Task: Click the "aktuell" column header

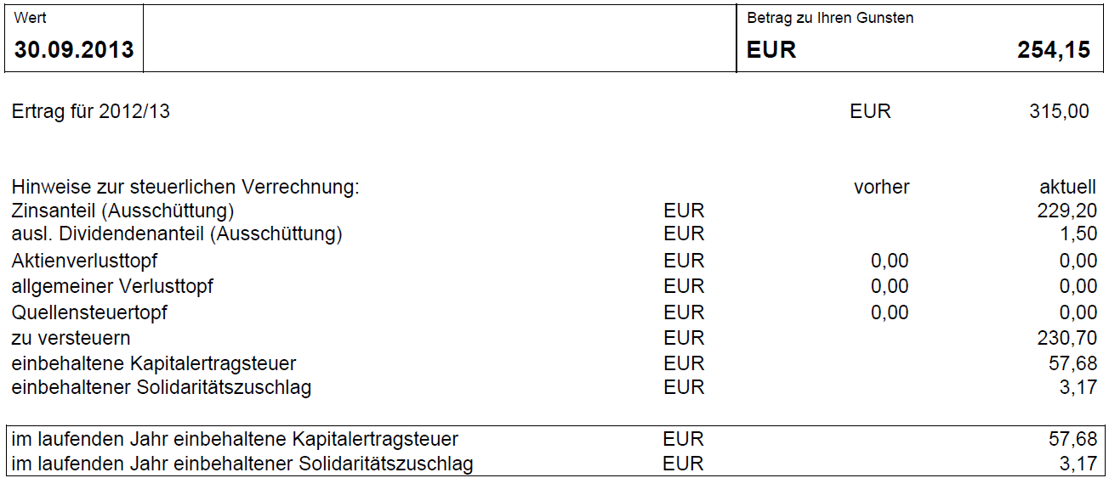Action: pyautogui.click(x=1067, y=187)
